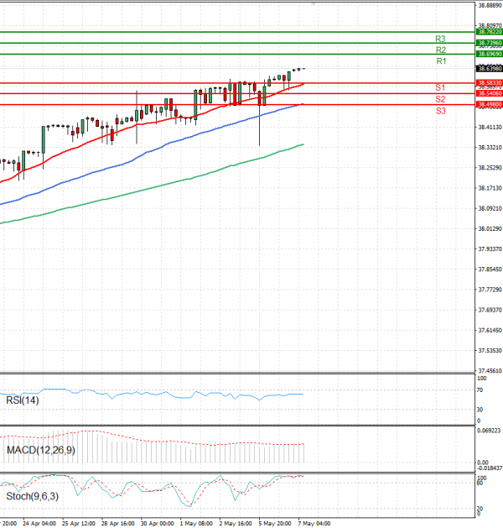This screenshot has width=503, height=528.
Task: Select the R2 resistance label
Action: click(x=440, y=50)
